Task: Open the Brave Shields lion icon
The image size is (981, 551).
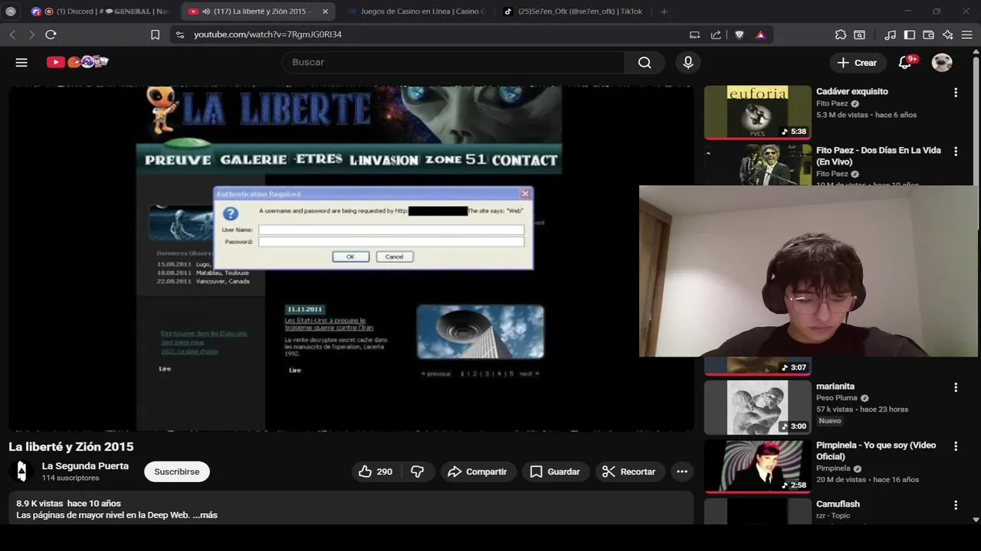Action: 740,34
